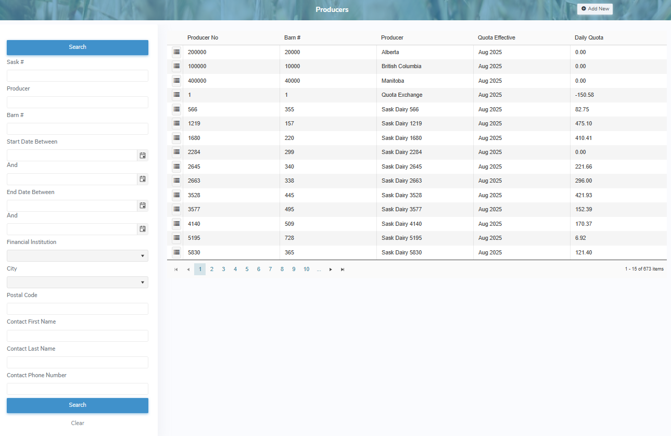Go to page 2 of results
This screenshot has height=436, width=671.
[212, 270]
